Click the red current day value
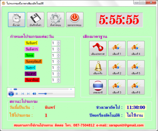158x131 pixels. [x=50, y=107]
